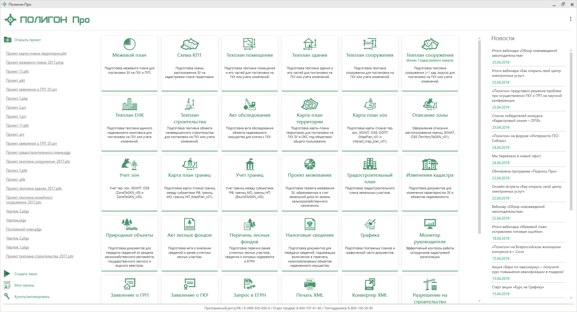Image resolution: width=577 pixels, height=312 pixels.
Task: Click the Природные объекты trees icon
Action: tap(130, 224)
